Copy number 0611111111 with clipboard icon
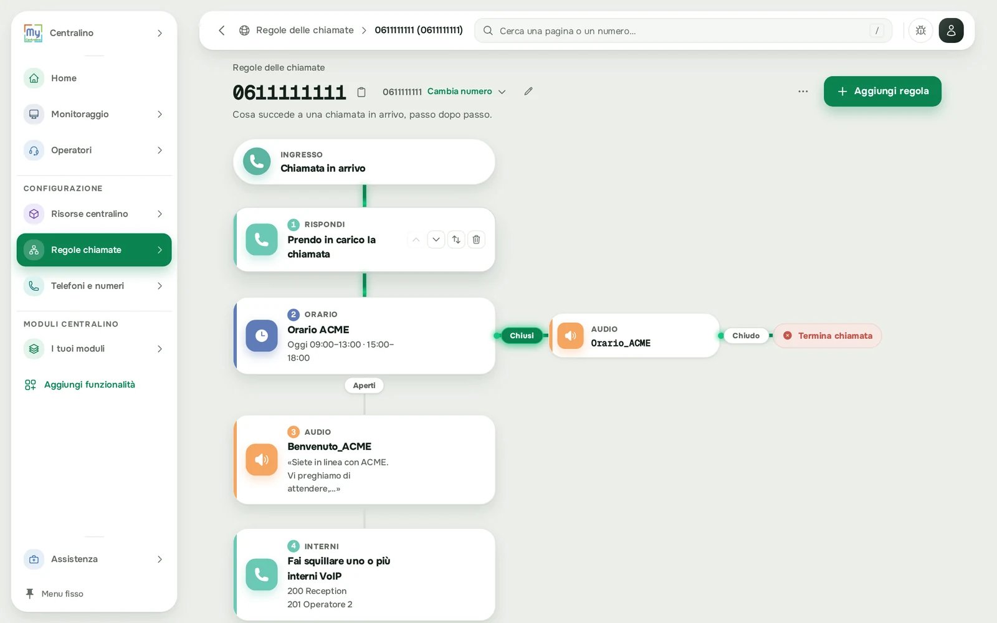Image resolution: width=997 pixels, height=623 pixels. 361,92
